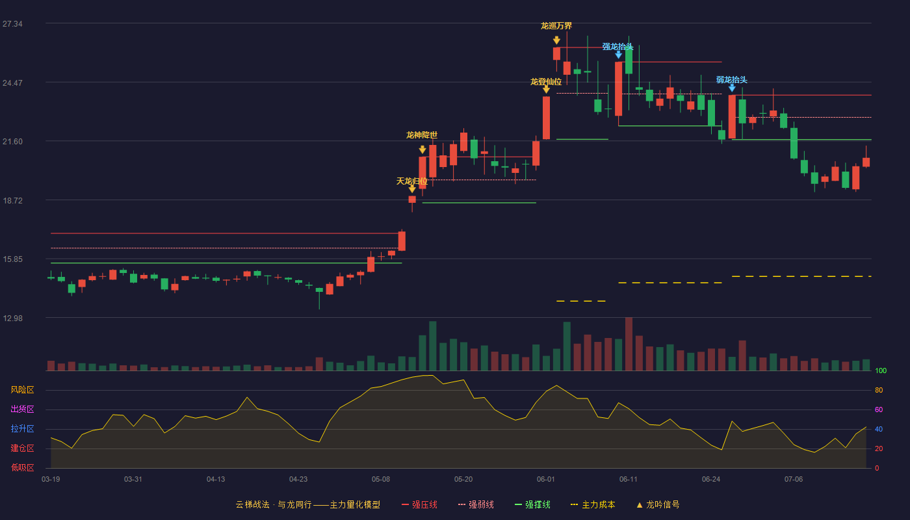Click the 18.72 price axis label

pos(12,201)
